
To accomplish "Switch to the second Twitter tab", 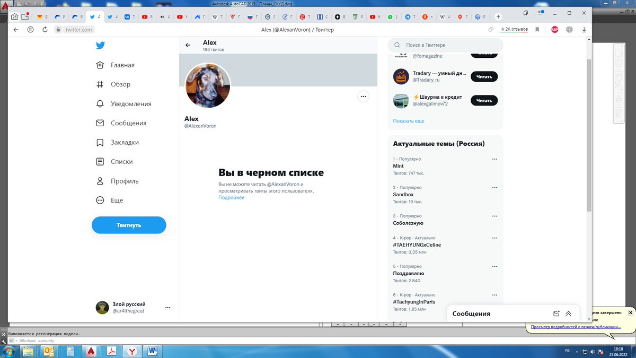I will (x=112, y=17).
